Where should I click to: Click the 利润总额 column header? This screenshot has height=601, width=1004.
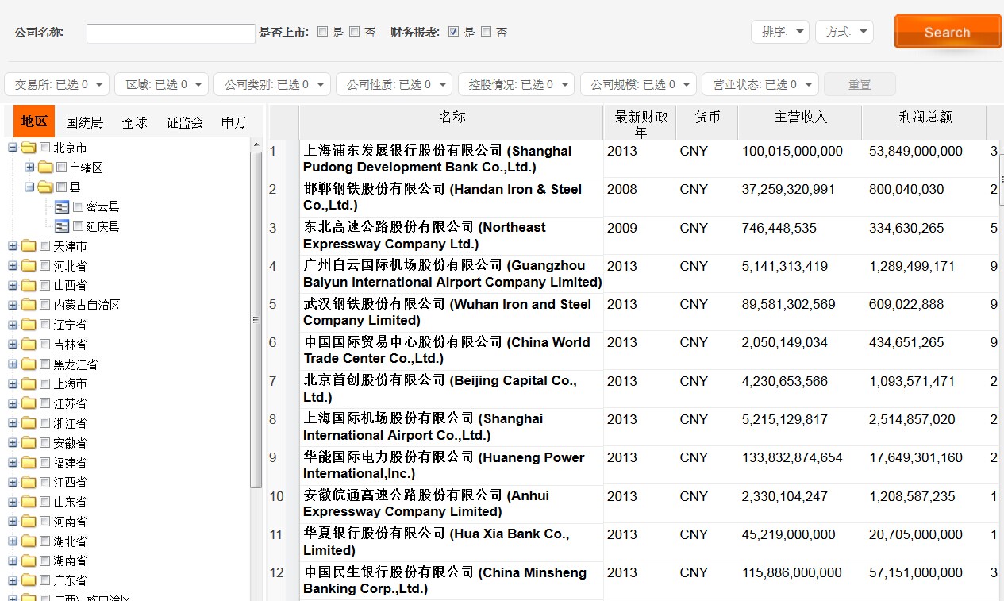[x=925, y=122]
